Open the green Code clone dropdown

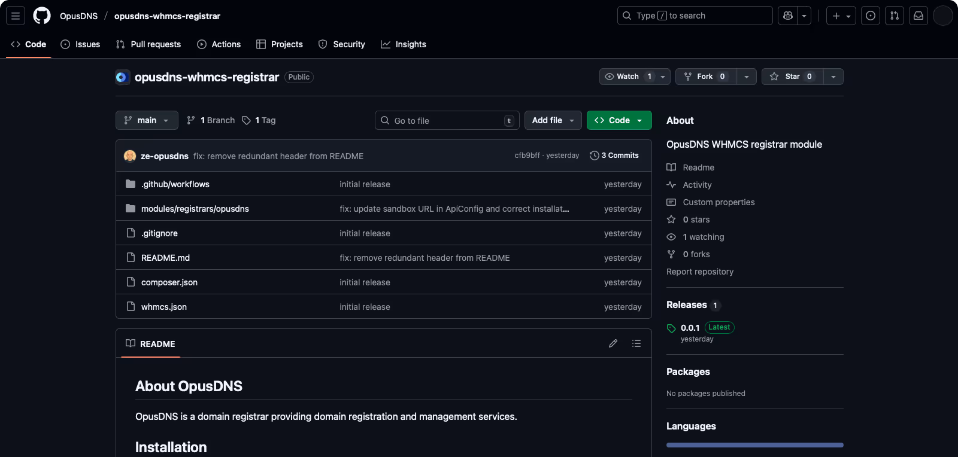point(619,120)
